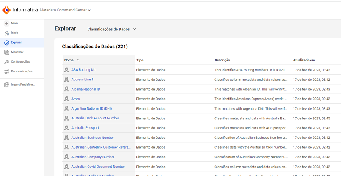341x176 pixels.
Task: Click the Explorar page heading
Action: point(65,28)
